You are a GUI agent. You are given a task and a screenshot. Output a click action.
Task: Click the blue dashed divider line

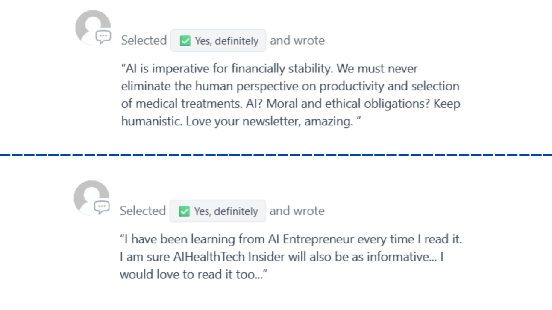(276, 155)
